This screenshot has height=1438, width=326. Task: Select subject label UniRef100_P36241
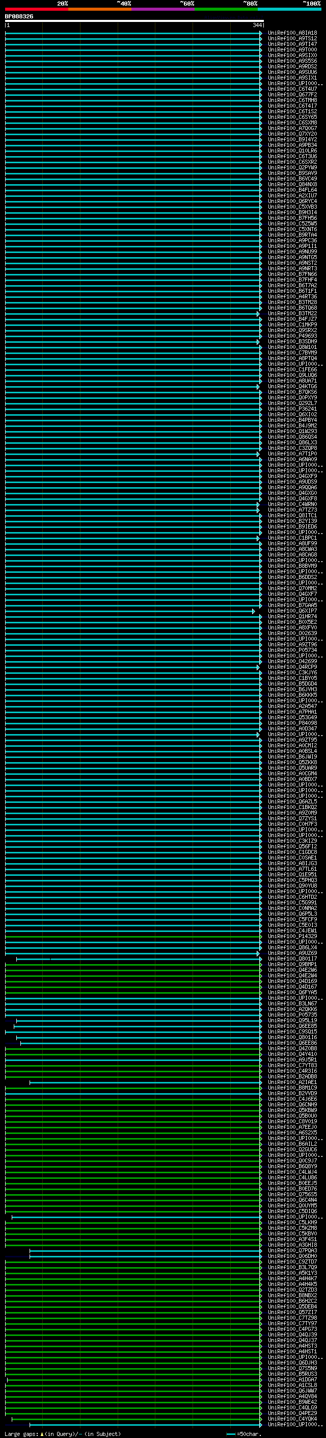292,409
